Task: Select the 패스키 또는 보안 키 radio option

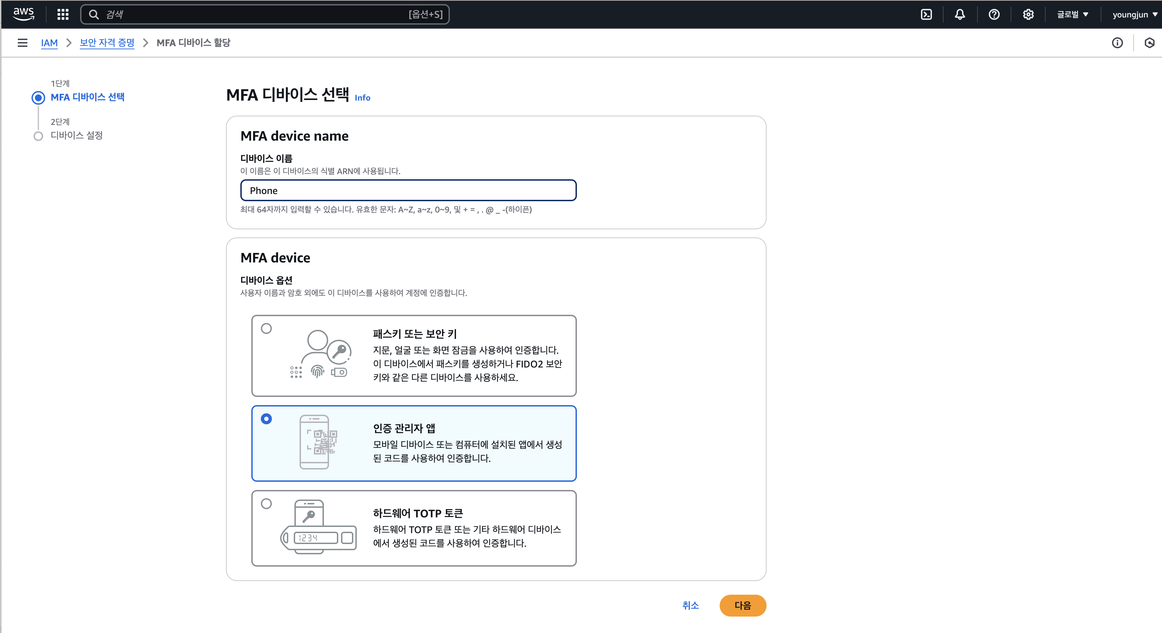Action: pyautogui.click(x=267, y=328)
